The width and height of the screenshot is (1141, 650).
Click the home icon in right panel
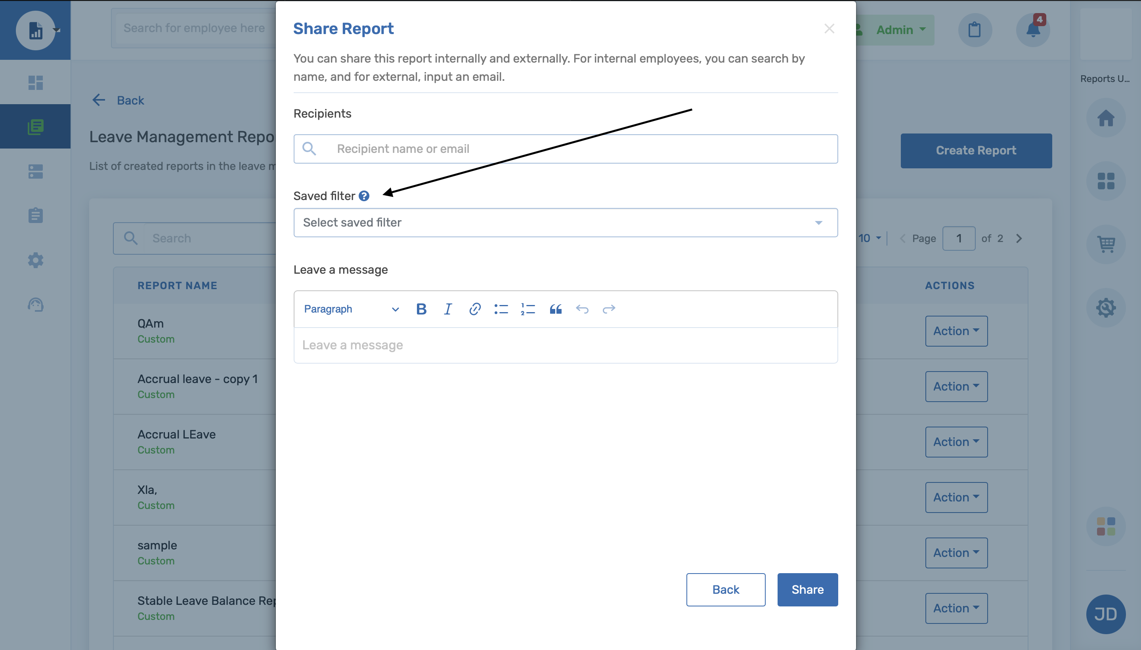[x=1105, y=118]
